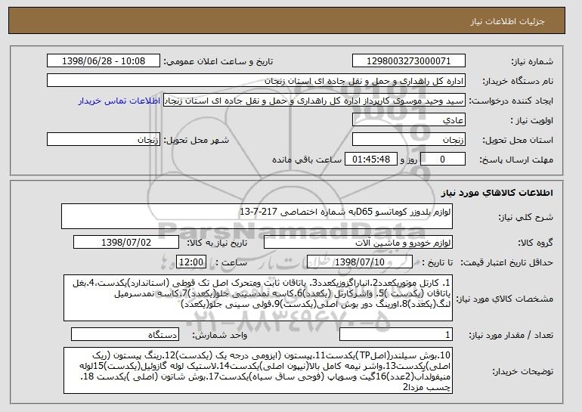Viewport: 582px width, 412px height.
Task: Click the جزئیات اطلاعات نیاز header title
Action: (507, 21)
